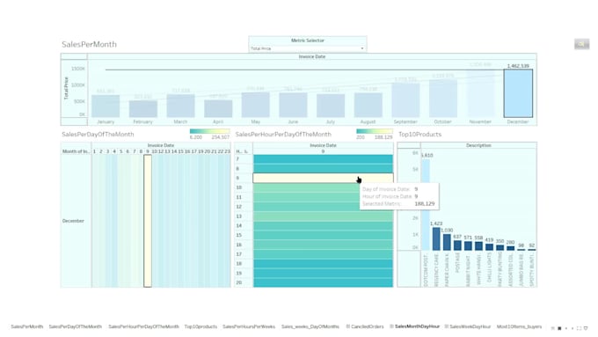Click the Top10Products chart title

tap(419, 135)
